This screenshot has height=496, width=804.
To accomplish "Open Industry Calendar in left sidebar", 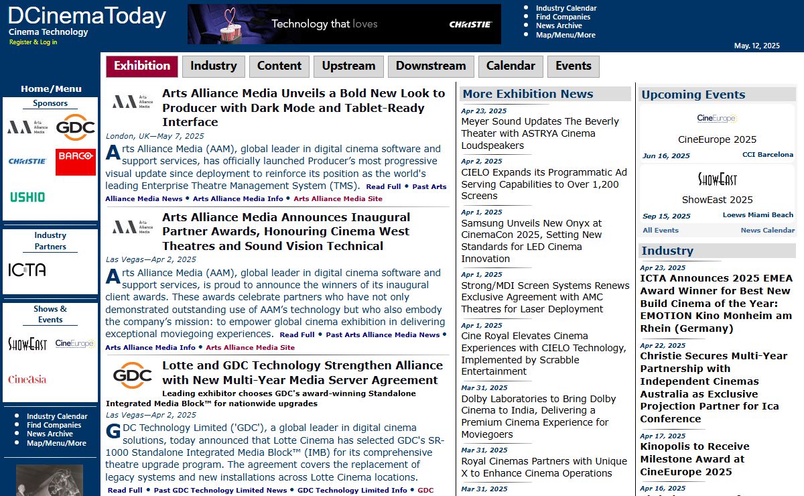I will point(57,416).
